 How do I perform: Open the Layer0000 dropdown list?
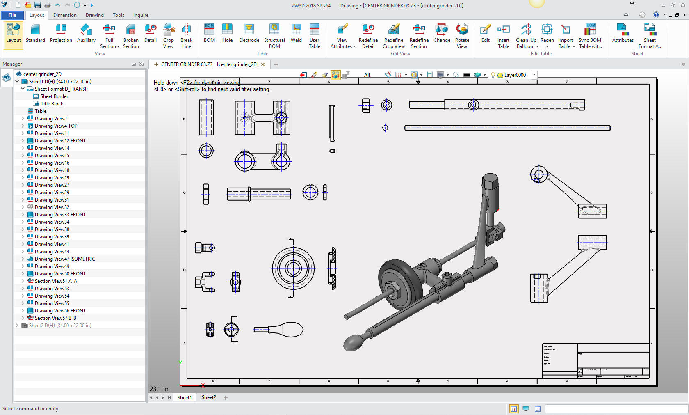click(534, 75)
